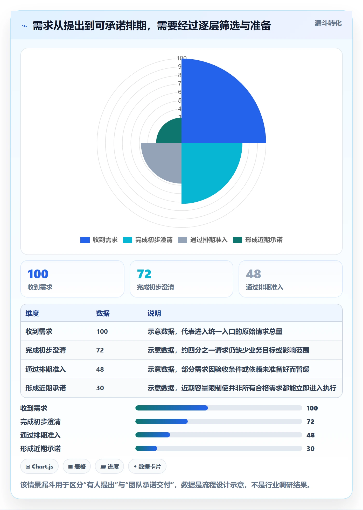Image resolution: width=363 pixels, height=510 pixels.
Task: Click the value 30 in the table
Action: (100, 388)
